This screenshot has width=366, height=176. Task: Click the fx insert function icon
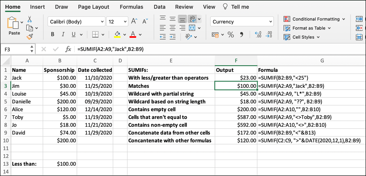(68, 49)
